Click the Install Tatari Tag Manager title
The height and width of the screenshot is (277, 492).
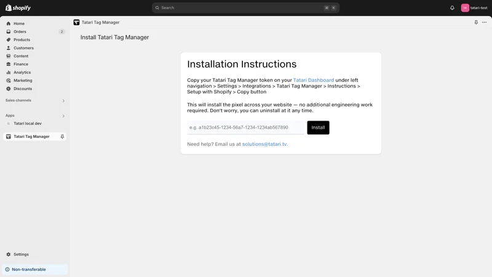coord(114,38)
